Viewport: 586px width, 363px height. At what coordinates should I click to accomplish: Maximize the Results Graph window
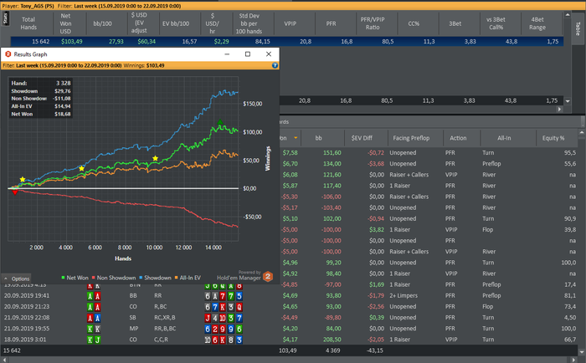tap(247, 54)
